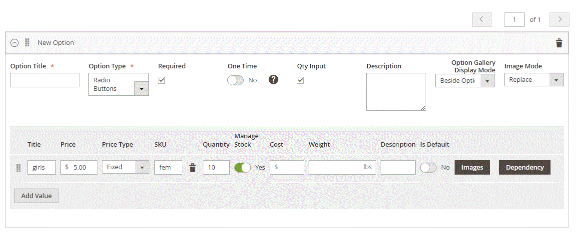Open the Image Mode Replace dropdown
Image resolution: width=577 pixels, height=233 pixels.
pyautogui.click(x=534, y=79)
